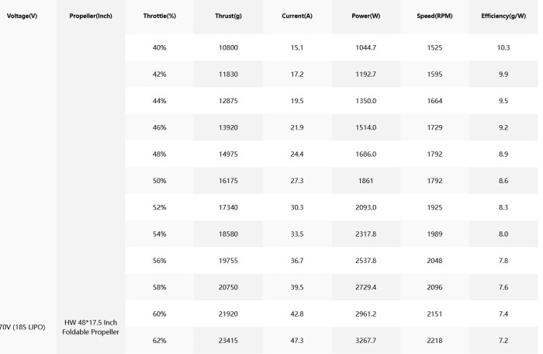Click the power value 1514.0
Screen dimensions: 543x354
coord(365,127)
